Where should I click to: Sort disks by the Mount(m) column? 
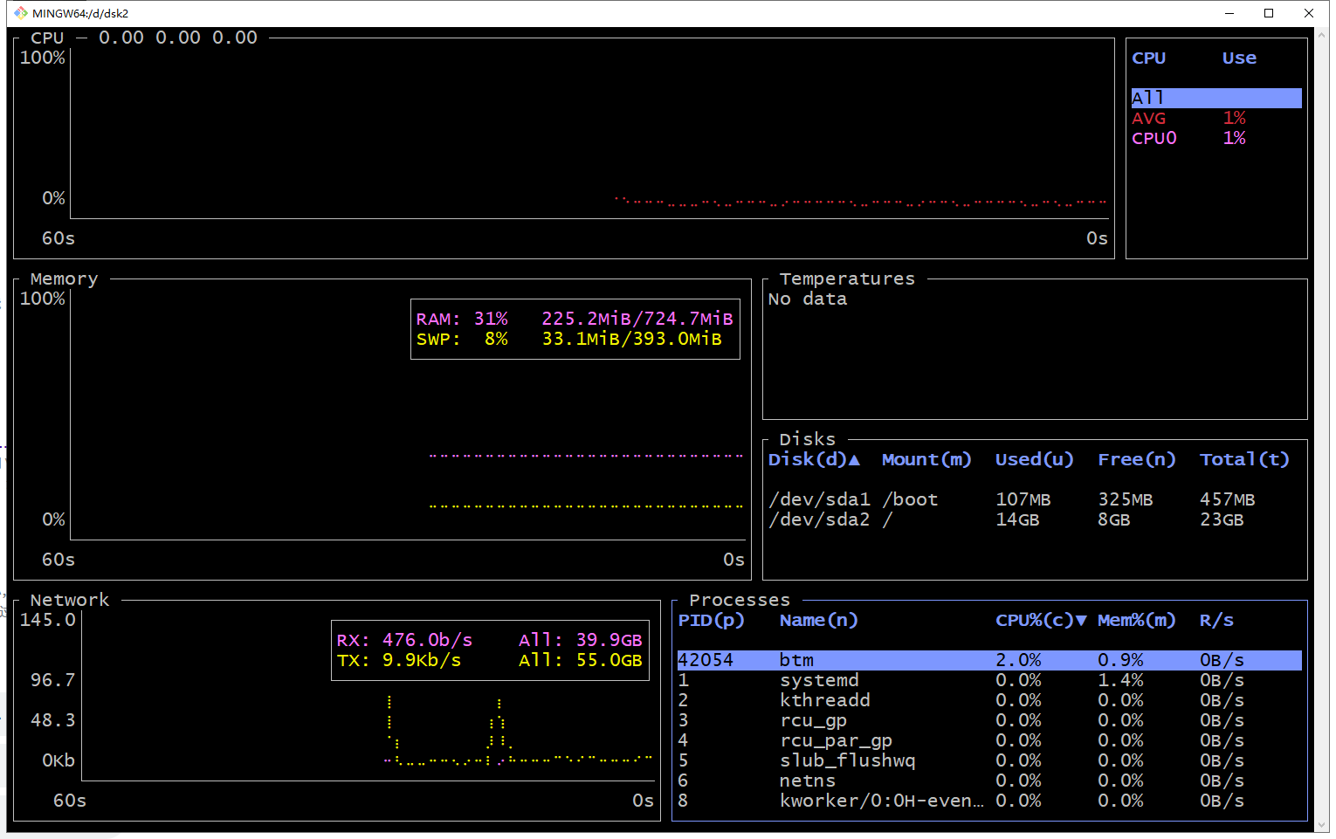926,459
